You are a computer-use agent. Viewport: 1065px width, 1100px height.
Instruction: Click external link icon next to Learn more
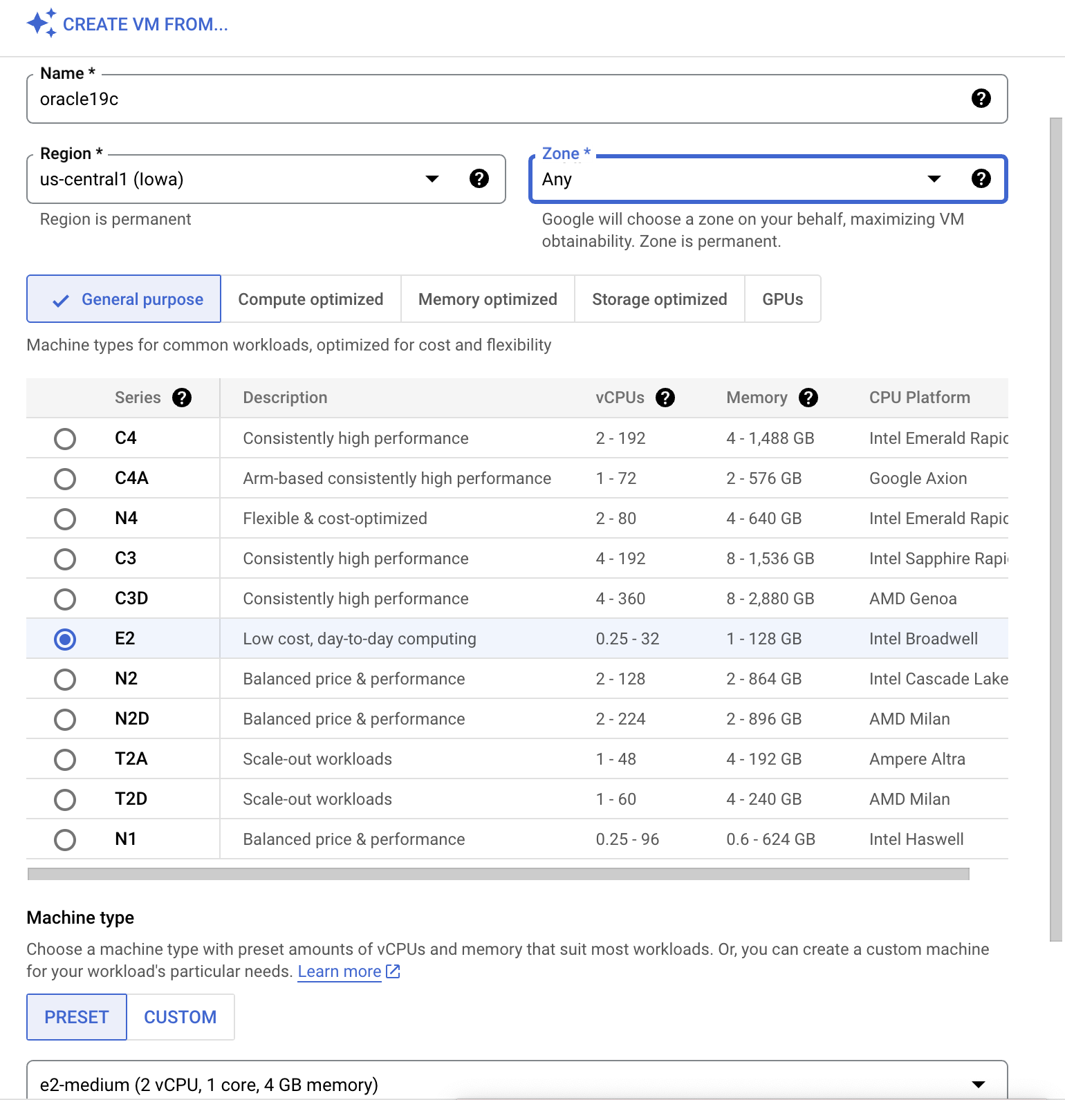[393, 971]
